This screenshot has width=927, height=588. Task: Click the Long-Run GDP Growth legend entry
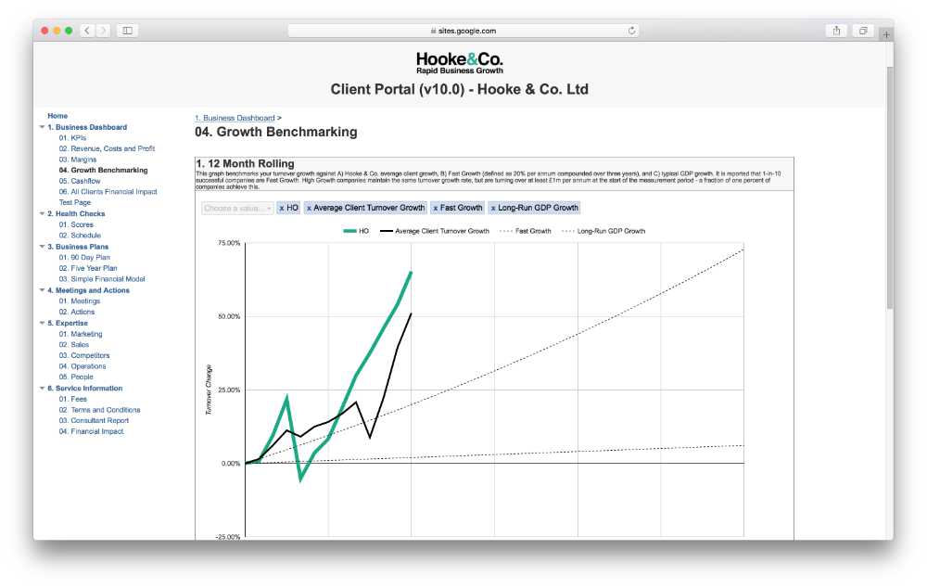click(603, 231)
